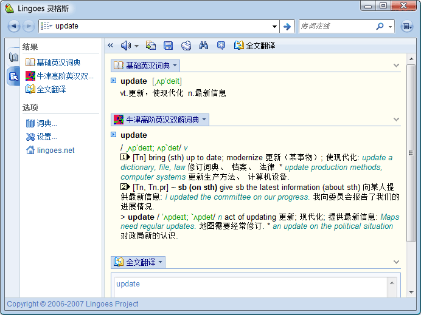Collapse the 牛津高阶英汉双解词典 section with its chevron
Screen dimensions: 421x315
point(396,119)
